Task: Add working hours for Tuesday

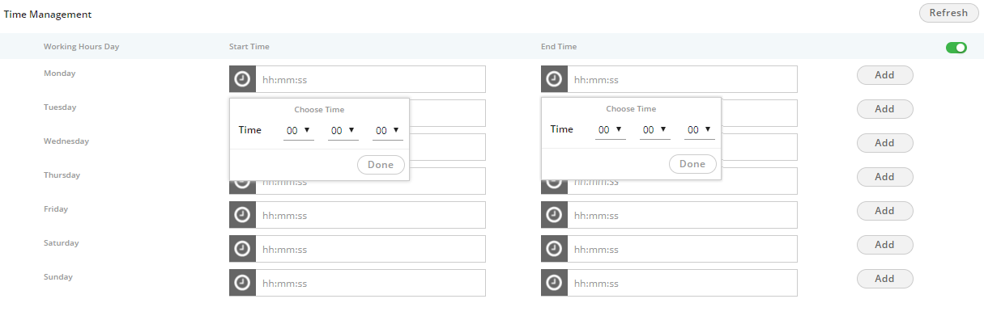Action: click(884, 109)
